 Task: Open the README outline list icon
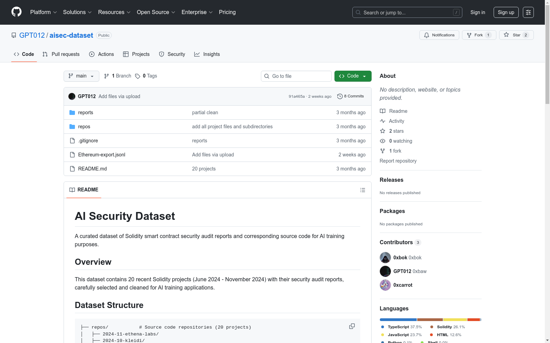pyautogui.click(x=363, y=190)
